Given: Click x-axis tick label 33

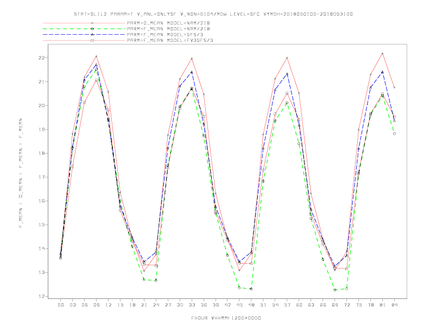Looking at the screenshot, I should [192, 305].
